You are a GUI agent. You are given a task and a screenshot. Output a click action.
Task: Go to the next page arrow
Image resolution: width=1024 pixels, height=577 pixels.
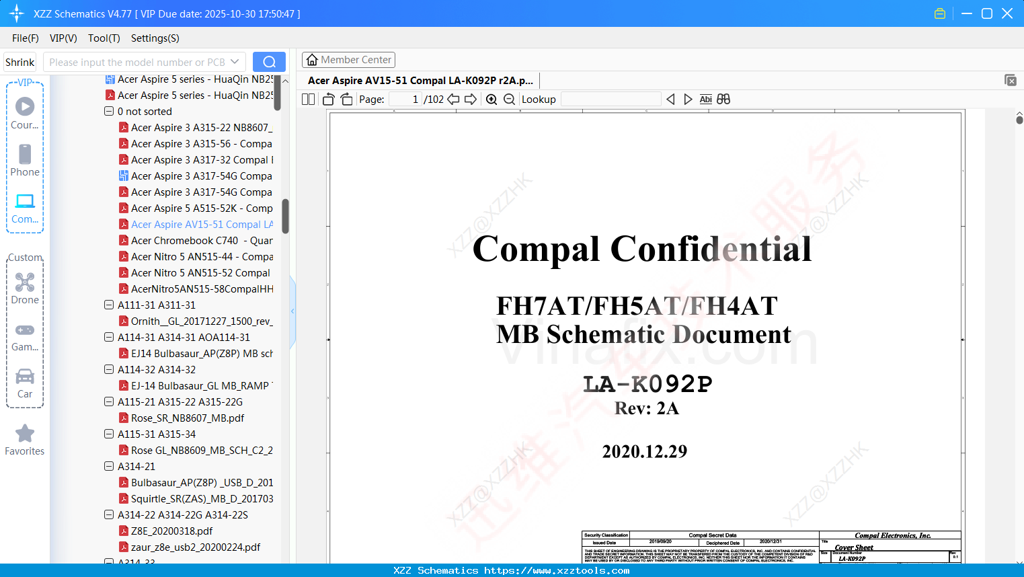click(x=471, y=100)
